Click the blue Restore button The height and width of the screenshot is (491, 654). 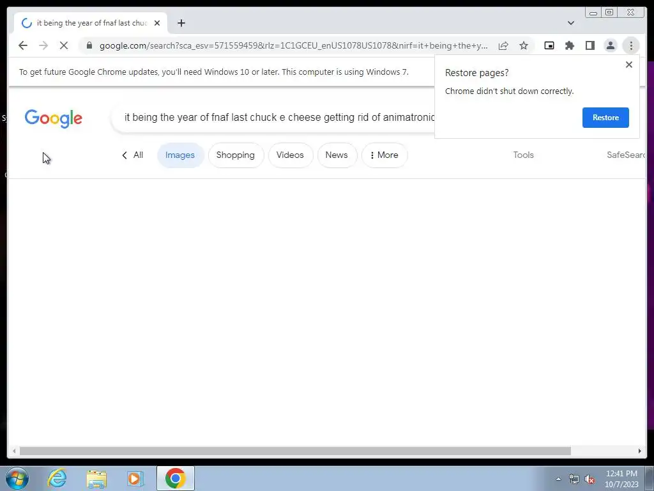[x=605, y=118]
